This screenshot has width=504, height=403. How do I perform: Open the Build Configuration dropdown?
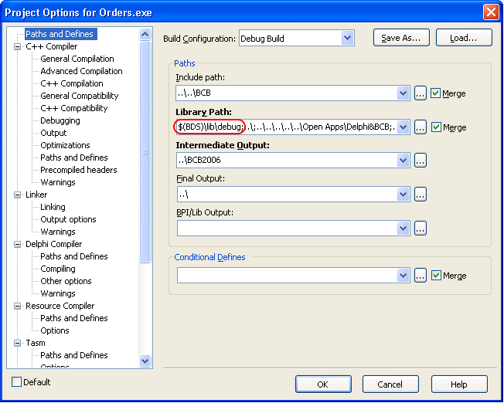pyautogui.click(x=347, y=38)
